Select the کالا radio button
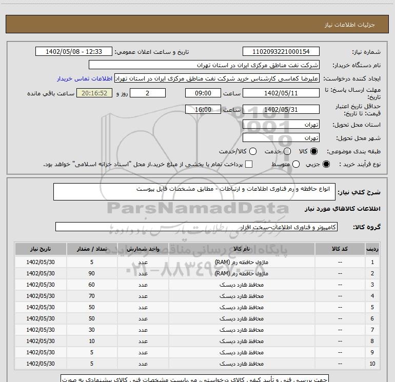395x382 pixels. coord(314,151)
